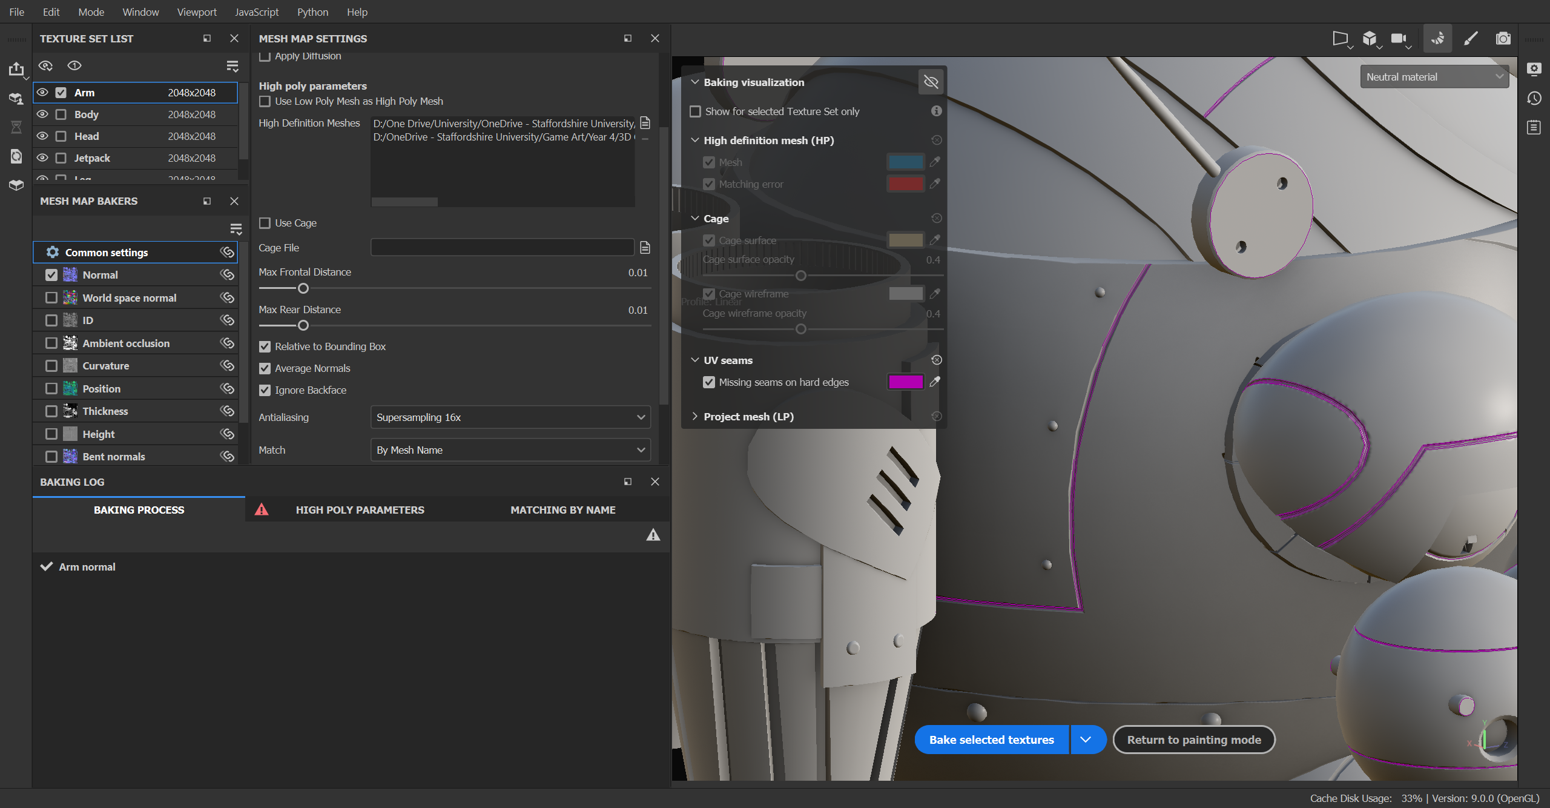Click the camera screenshot icon in toolbar
The height and width of the screenshot is (808, 1550).
[x=1503, y=38]
